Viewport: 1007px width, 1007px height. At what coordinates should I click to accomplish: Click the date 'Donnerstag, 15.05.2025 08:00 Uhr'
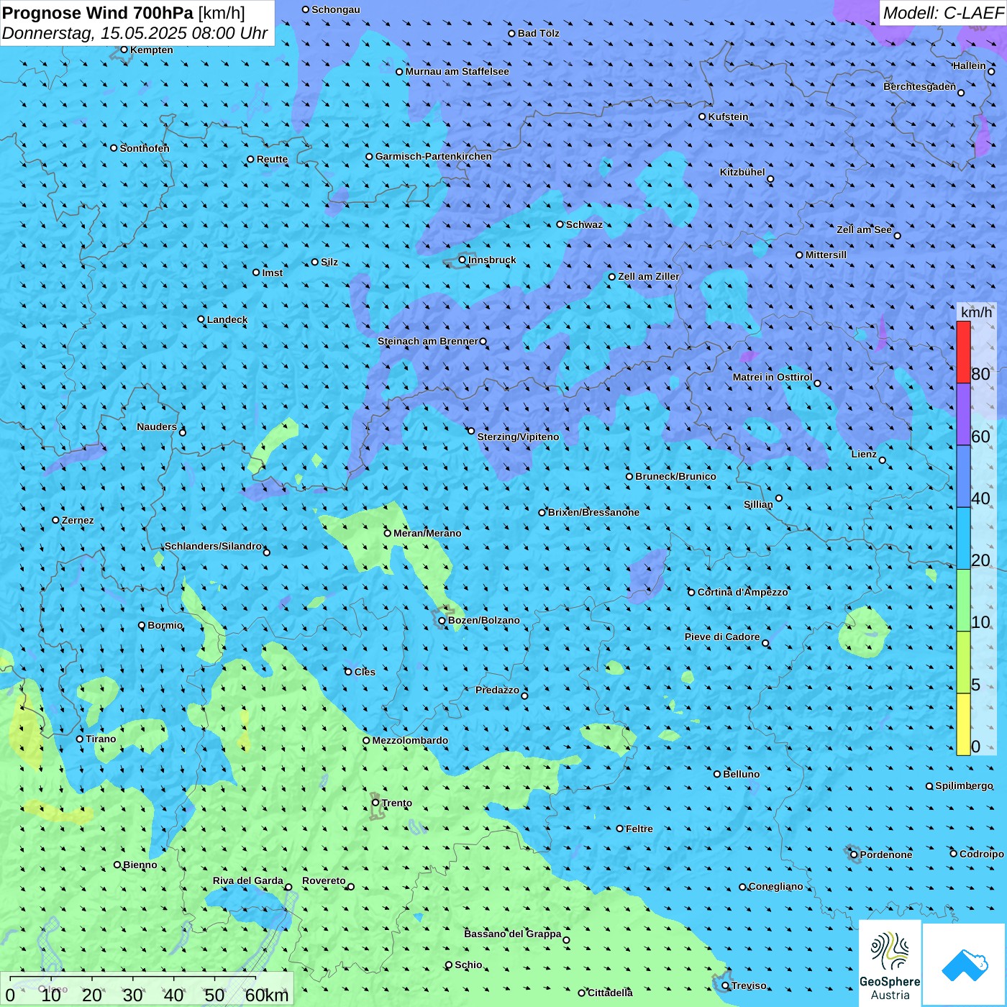pos(135,33)
